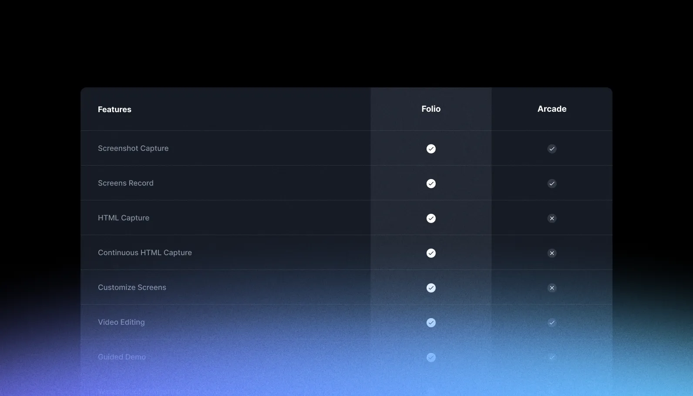693x396 pixels.
Task: Click Arcade cross icon for HTML Capture row
Action: [552, 218]
